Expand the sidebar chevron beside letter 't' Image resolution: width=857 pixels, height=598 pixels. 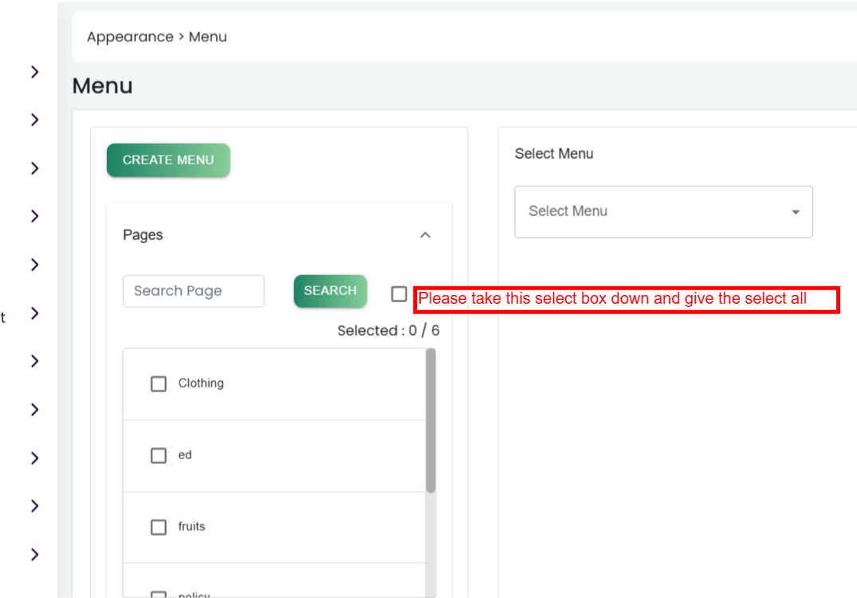click(x=34, y=313)
